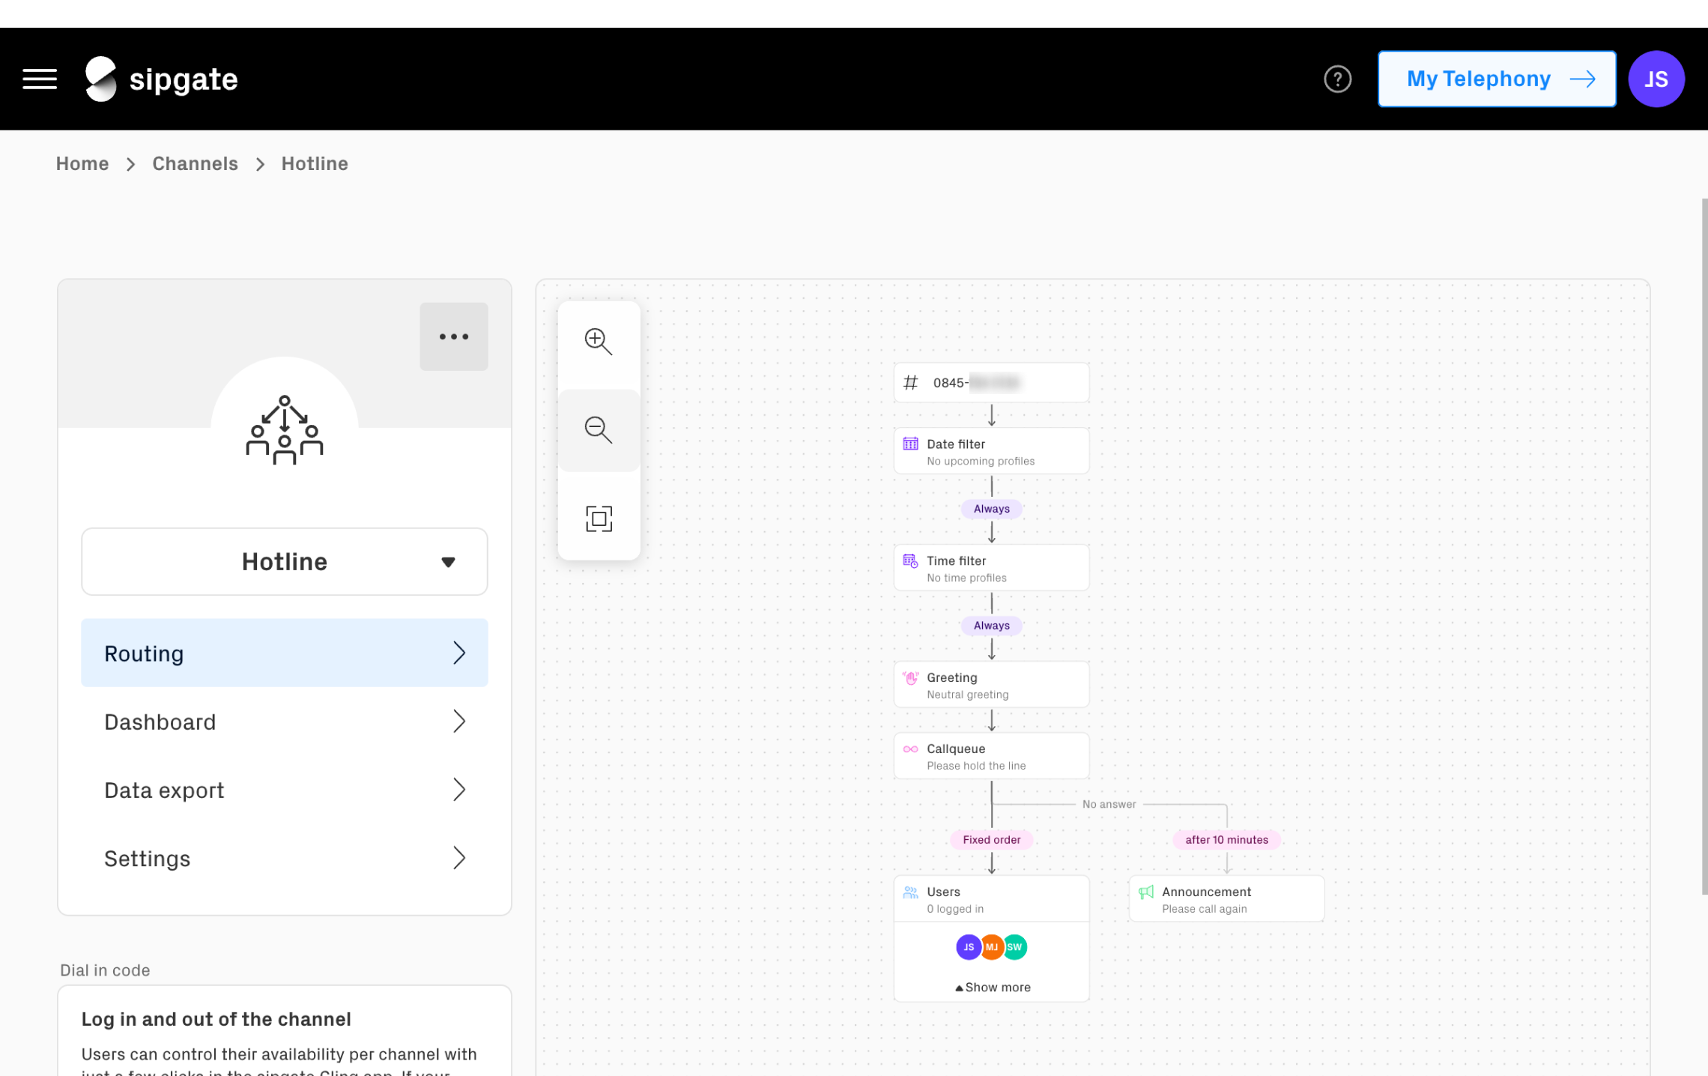
Task: Open the hamburger navigation menu
Action: click(40, 79)
